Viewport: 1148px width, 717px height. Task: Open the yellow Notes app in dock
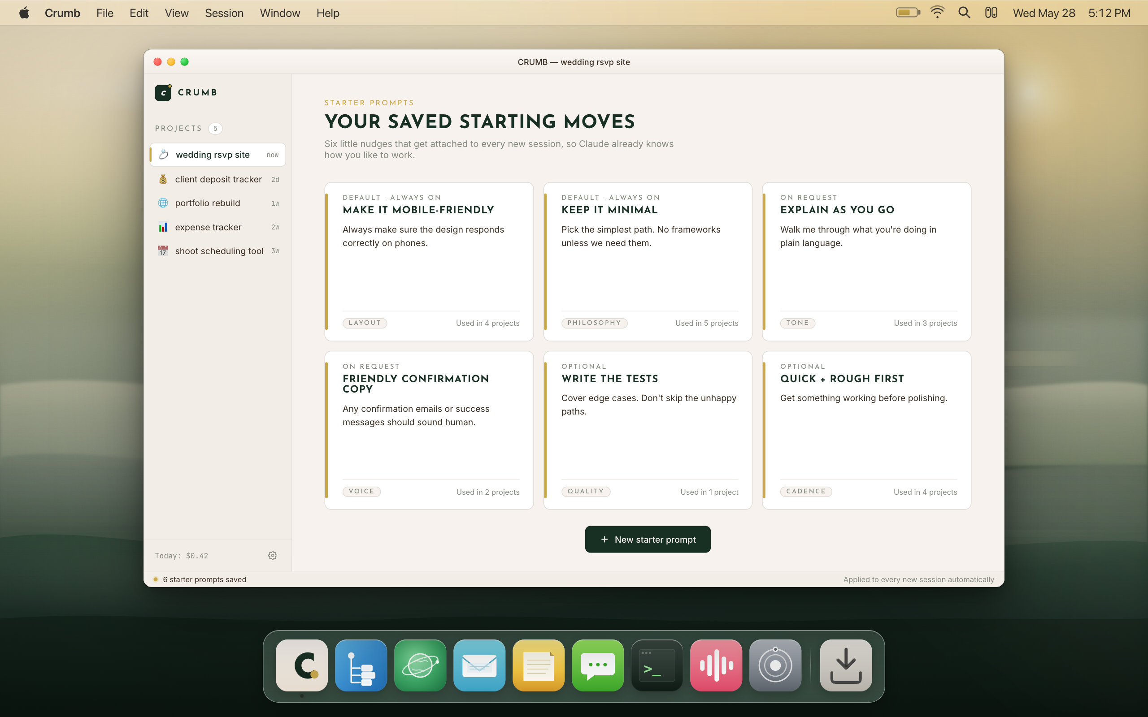pos(539,665)
